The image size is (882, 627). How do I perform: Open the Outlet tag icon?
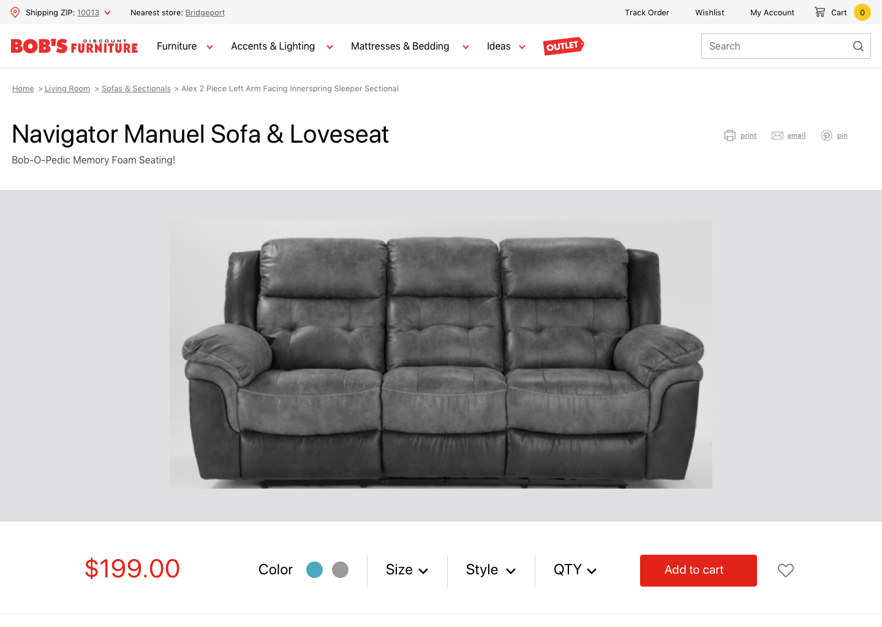pyautogui.click(x=563, y=46)
